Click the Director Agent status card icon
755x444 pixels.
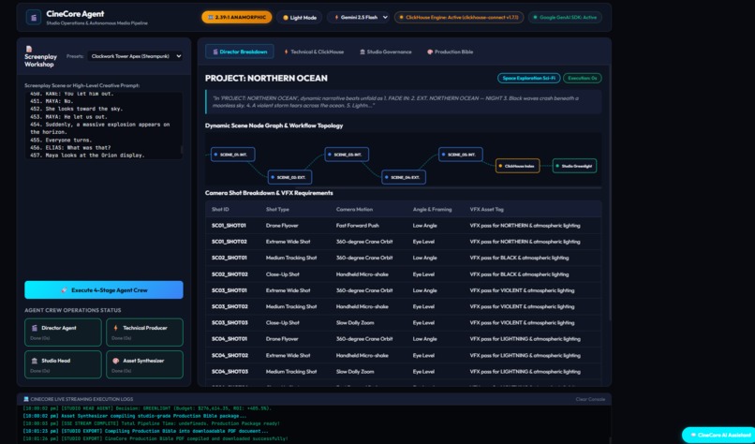[34, 328]
